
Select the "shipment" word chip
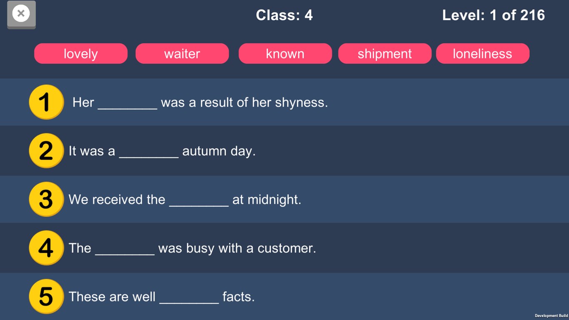(384, 54)
